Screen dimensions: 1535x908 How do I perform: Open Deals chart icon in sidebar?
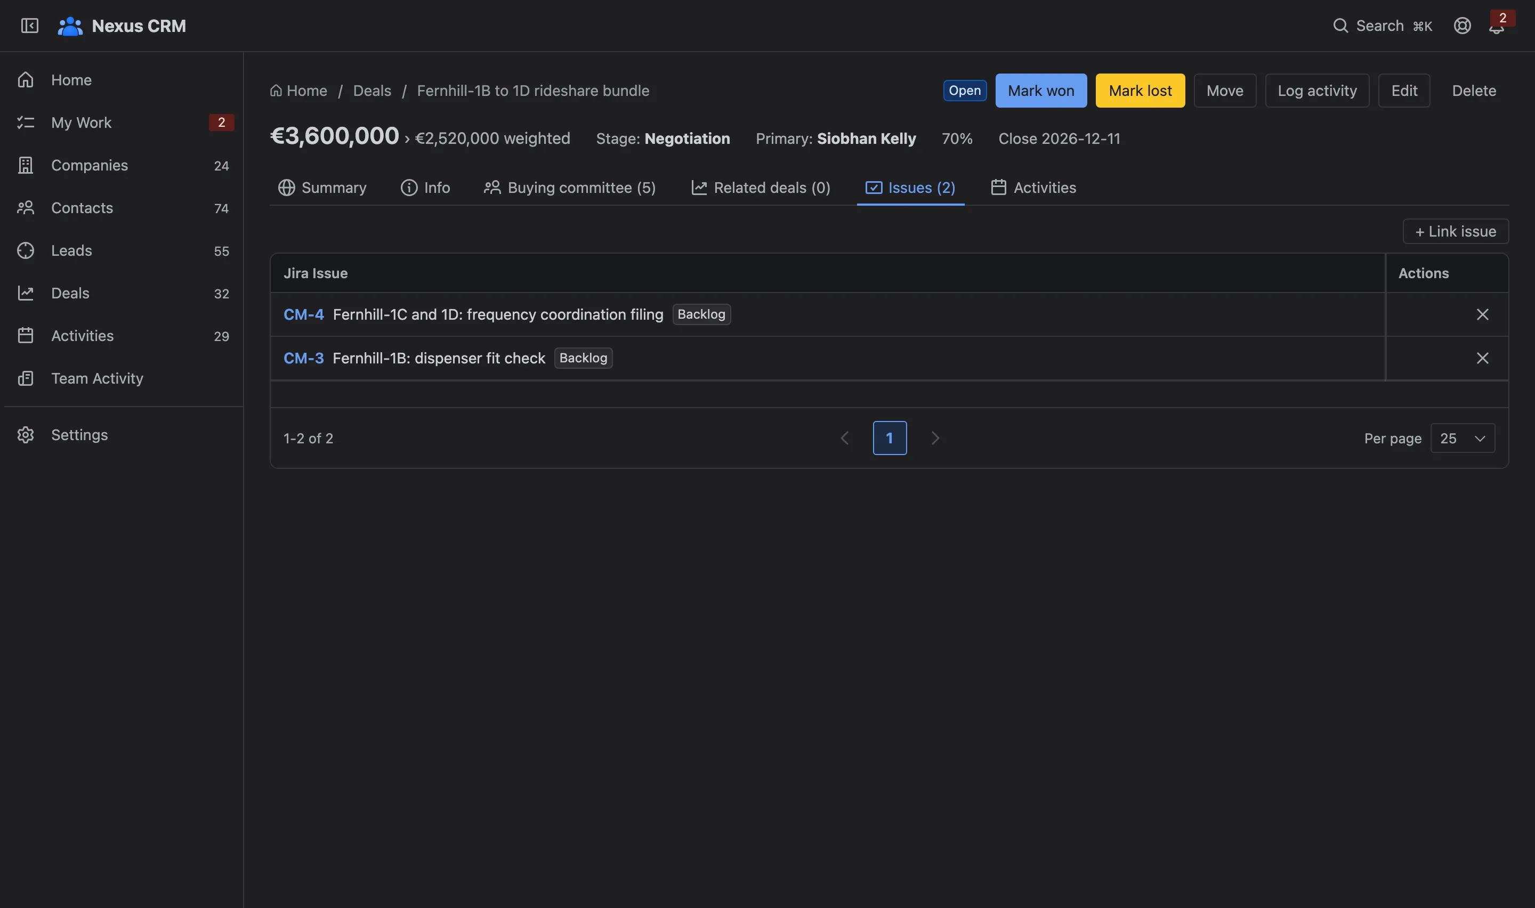click(x=26, y=293)
